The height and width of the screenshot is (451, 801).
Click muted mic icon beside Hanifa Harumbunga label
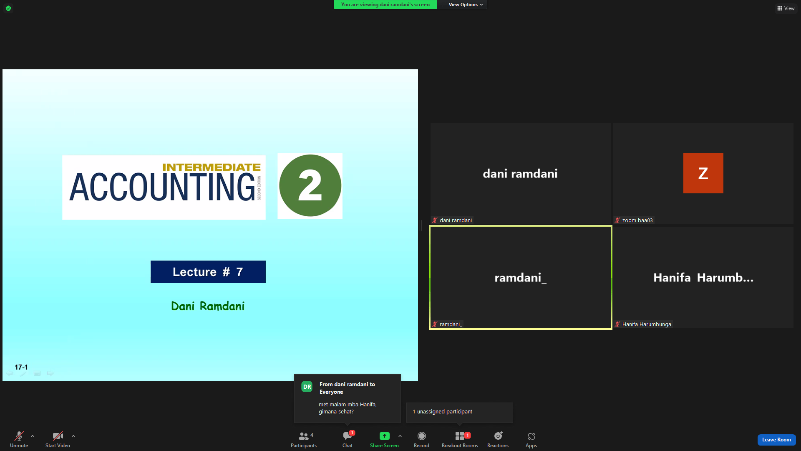point(618,324)
